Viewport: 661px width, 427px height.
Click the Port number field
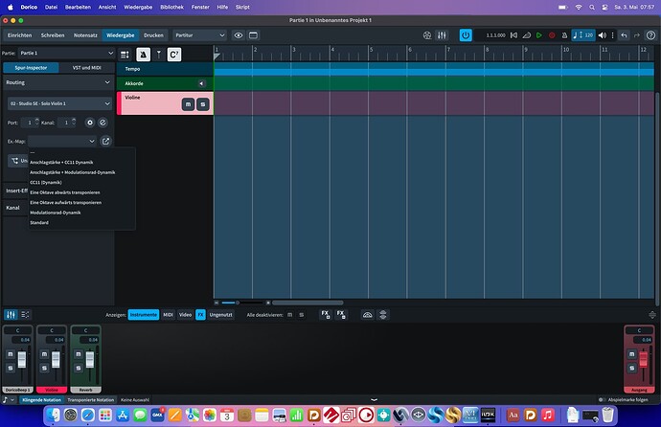[30, 123]
